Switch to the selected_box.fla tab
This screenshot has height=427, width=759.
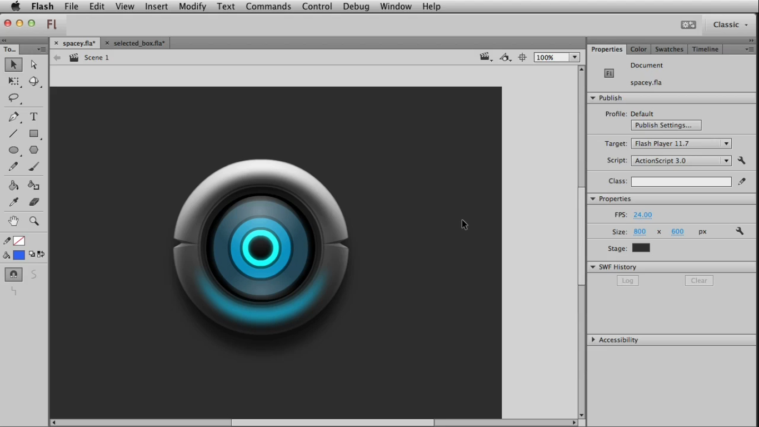point(138,43)
